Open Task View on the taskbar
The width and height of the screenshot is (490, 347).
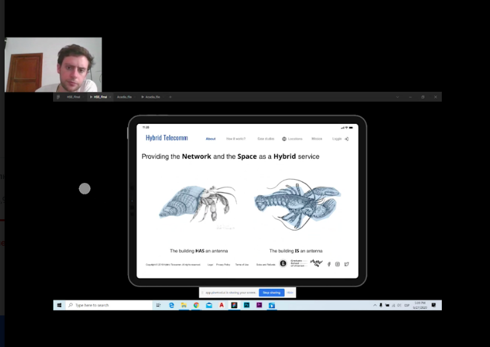pyautogui.click(x=158, y=305)
